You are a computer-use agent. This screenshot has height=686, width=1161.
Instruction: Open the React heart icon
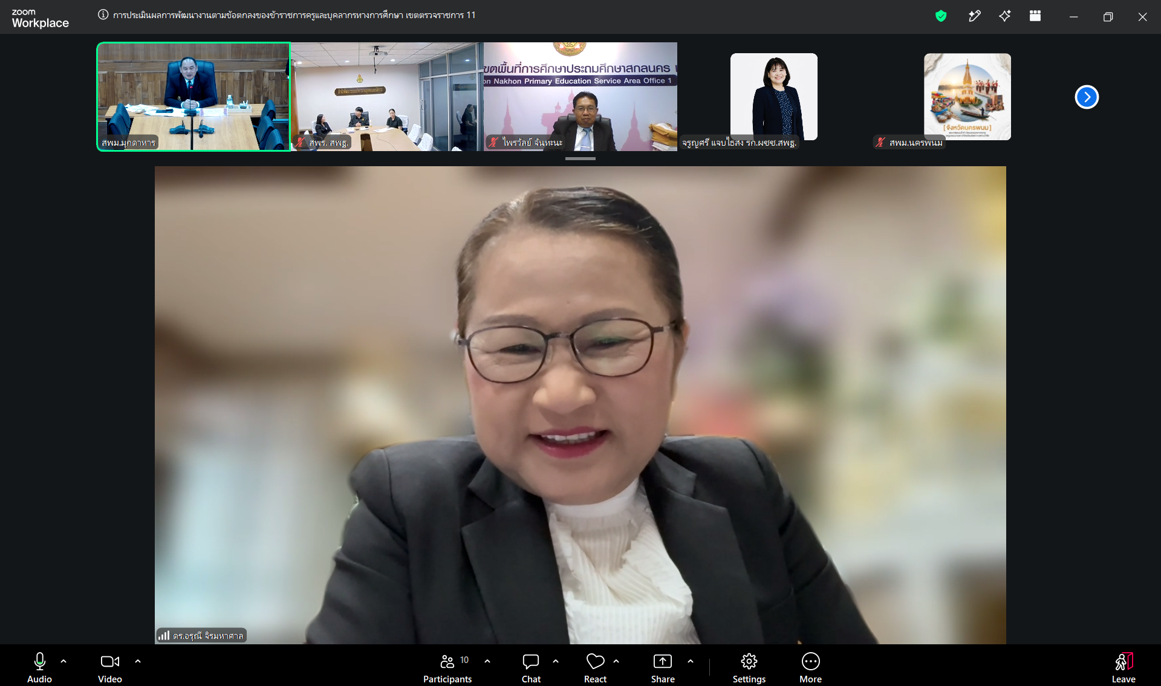coord(595,668)
